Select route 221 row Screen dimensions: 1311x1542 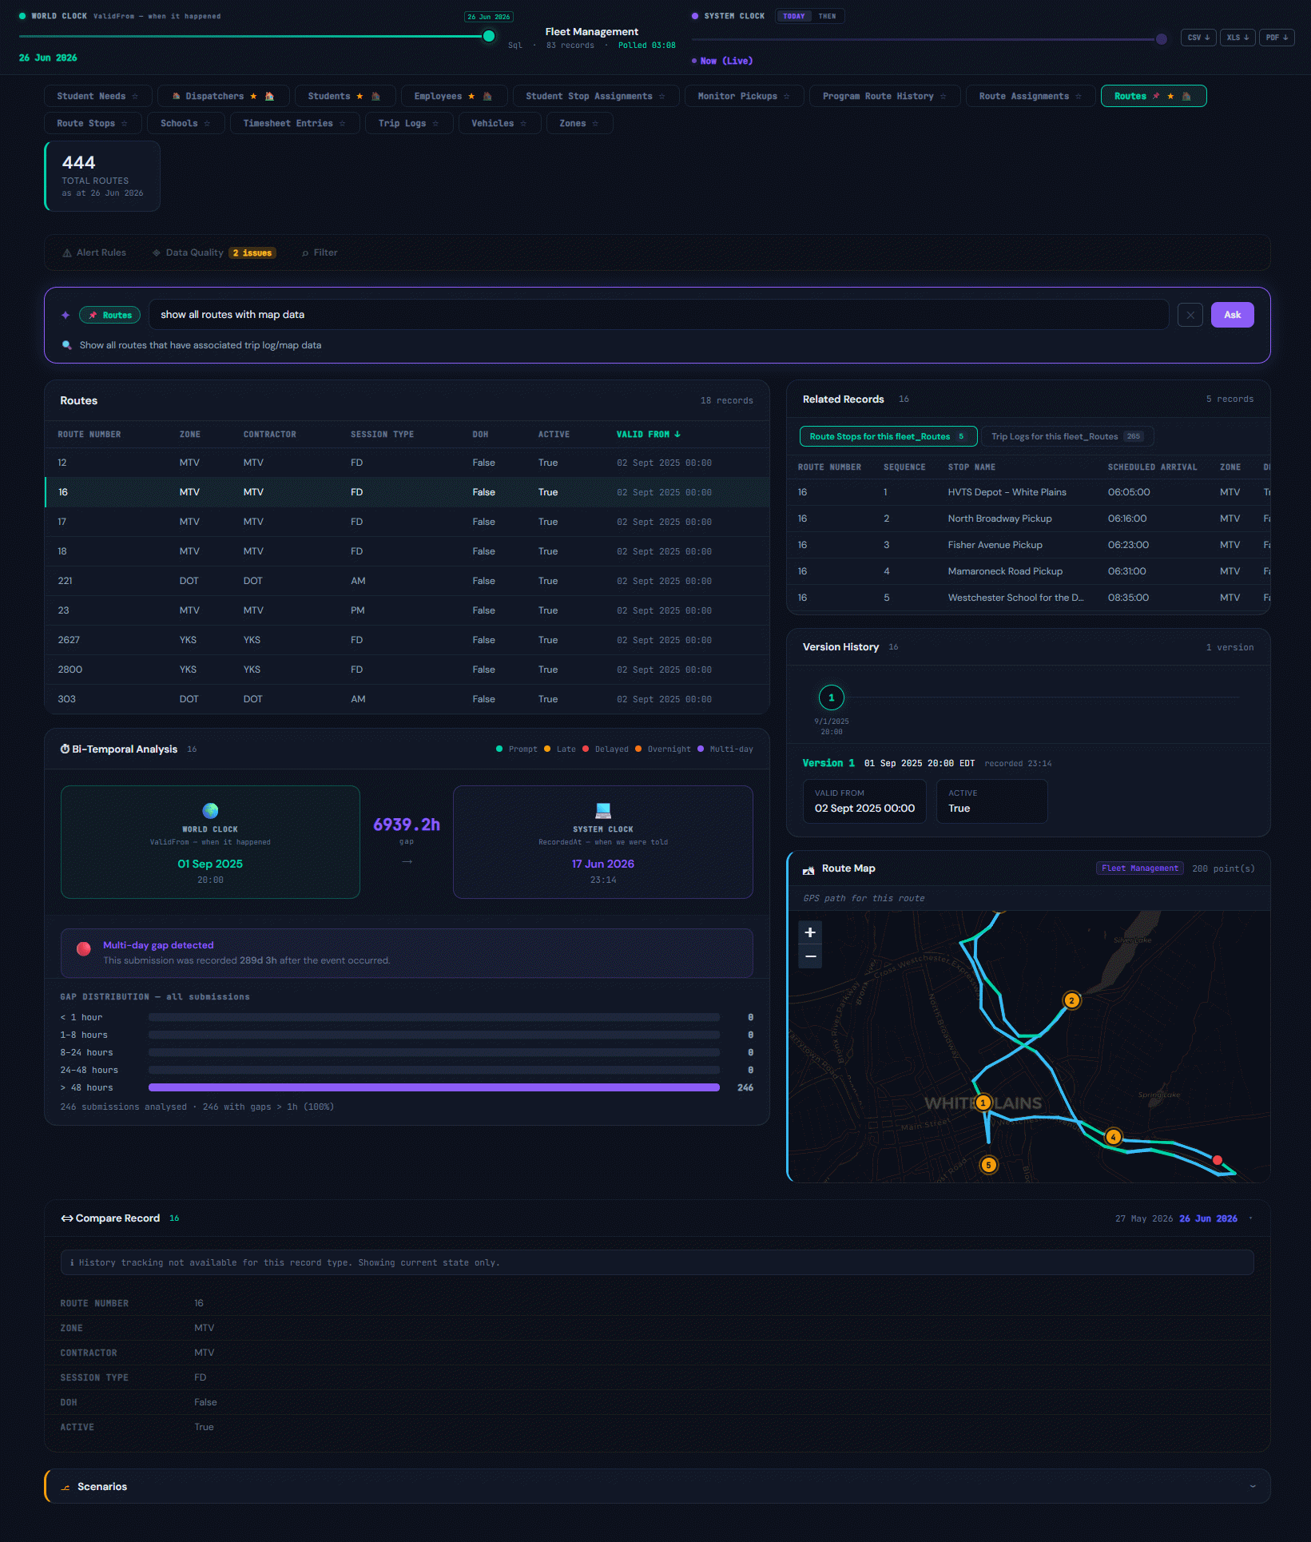click(407, 582)
